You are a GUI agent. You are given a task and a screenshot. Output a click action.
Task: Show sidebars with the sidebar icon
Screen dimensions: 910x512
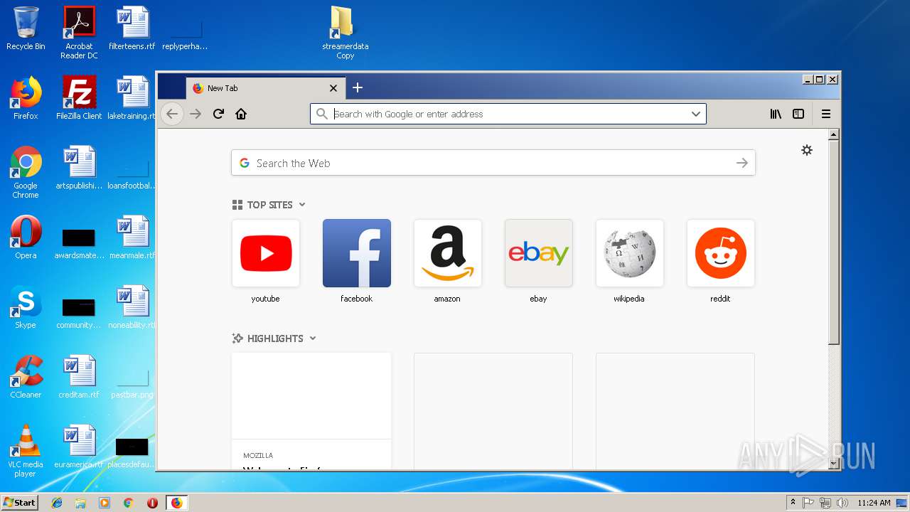coord(798,114)
